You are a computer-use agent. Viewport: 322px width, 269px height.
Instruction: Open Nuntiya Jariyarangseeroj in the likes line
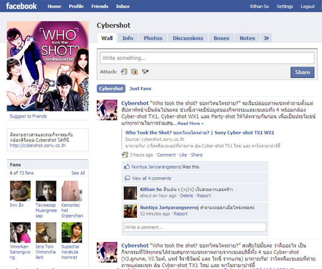[156, 167]
